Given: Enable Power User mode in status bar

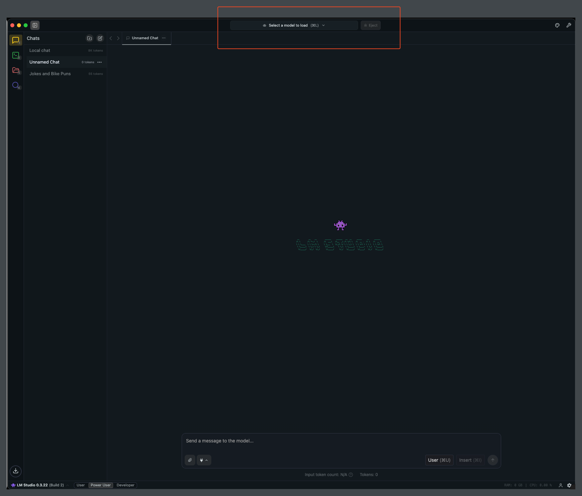Looking at the screenshot, I should click(x=100, y=485).
